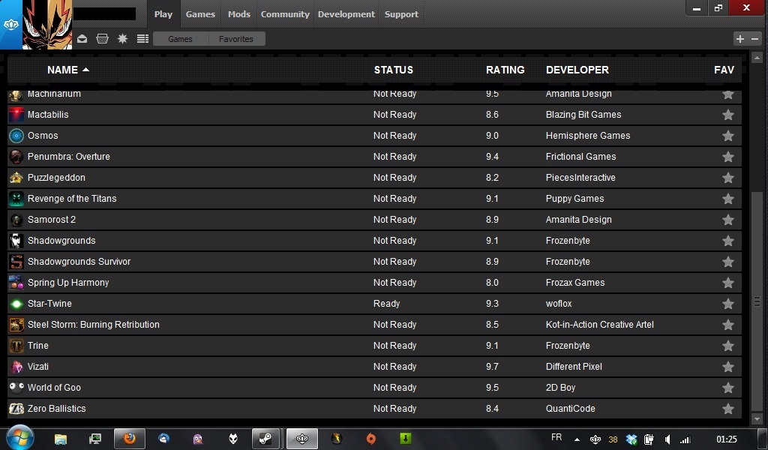
Task: Click developer "2D Boy"
Action: (x=560, y=388)
